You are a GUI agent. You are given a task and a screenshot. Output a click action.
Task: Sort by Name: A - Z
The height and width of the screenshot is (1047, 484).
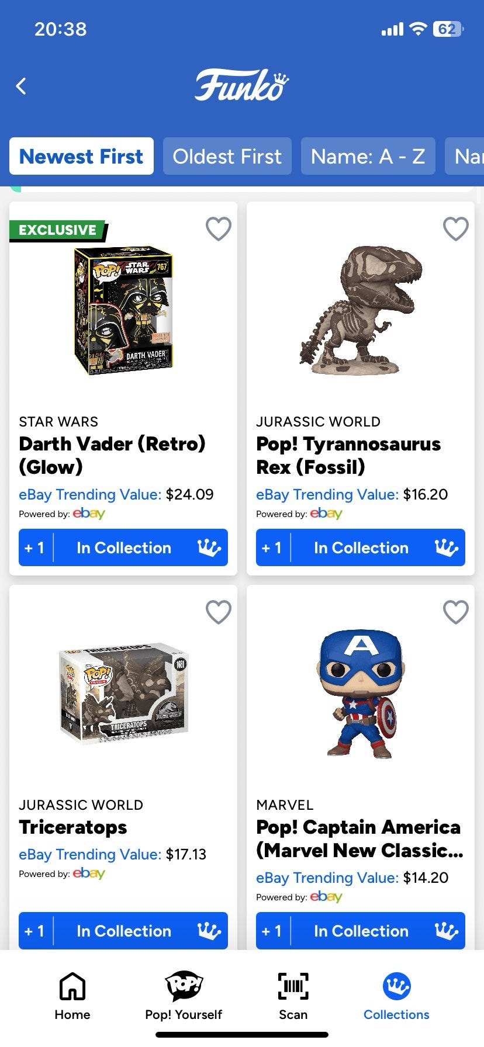click(x=368, y=156)
